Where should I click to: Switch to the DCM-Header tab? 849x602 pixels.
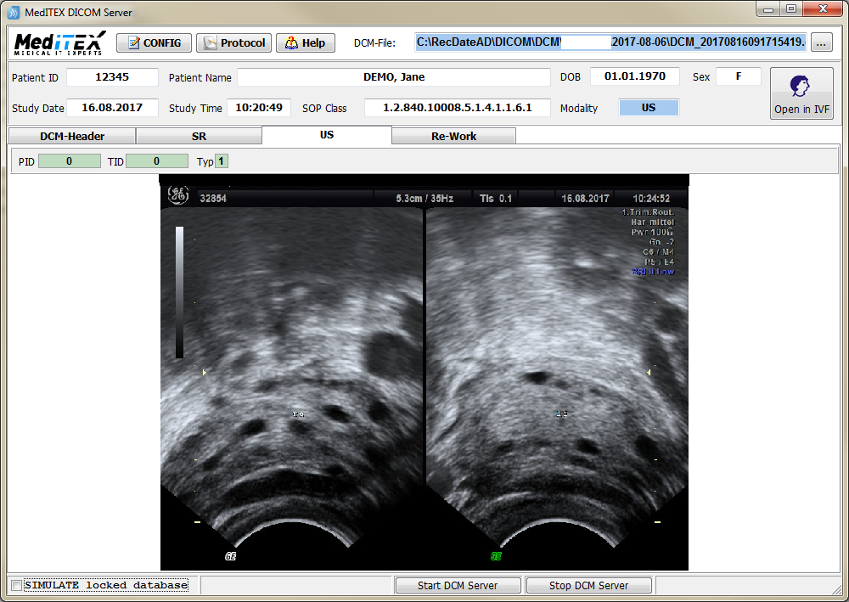72,136
